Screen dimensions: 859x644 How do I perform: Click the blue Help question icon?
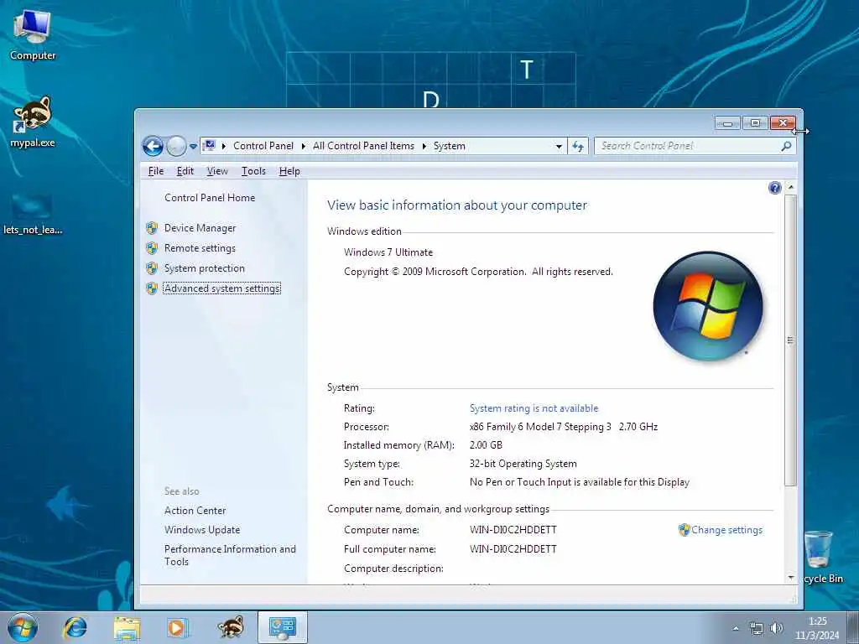(774, 189)
